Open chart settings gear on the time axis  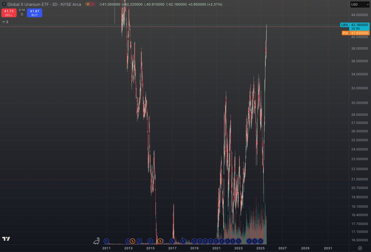(360, 248)
